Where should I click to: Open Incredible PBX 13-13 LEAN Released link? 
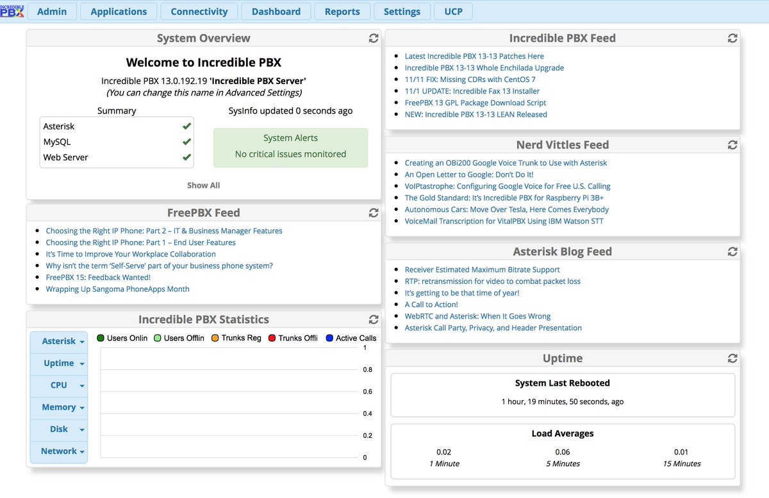(x=476, y=114)
